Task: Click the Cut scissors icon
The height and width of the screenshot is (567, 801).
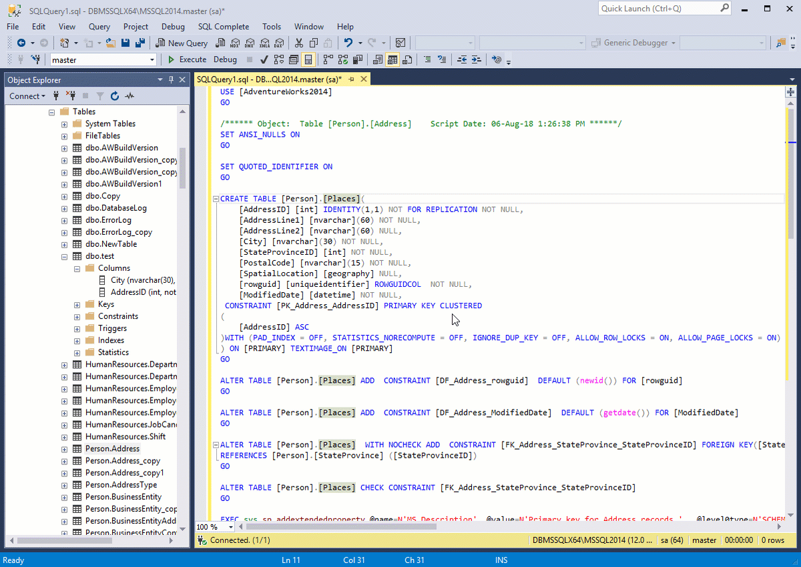Action: click(x=299, y=43)
